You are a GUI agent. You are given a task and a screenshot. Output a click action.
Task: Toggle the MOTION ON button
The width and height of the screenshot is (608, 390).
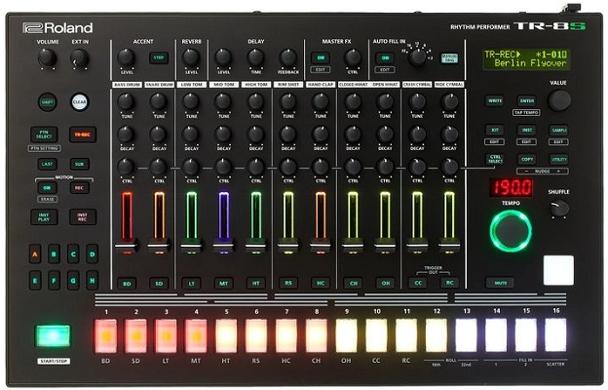tap(47, 187)
